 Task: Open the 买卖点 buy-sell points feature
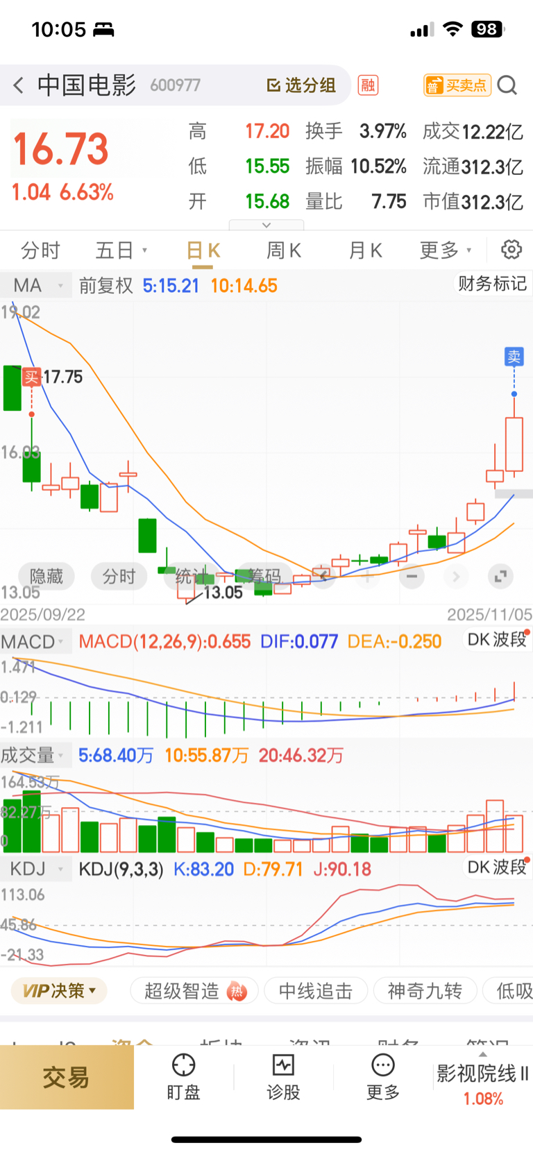click(457, 85)
